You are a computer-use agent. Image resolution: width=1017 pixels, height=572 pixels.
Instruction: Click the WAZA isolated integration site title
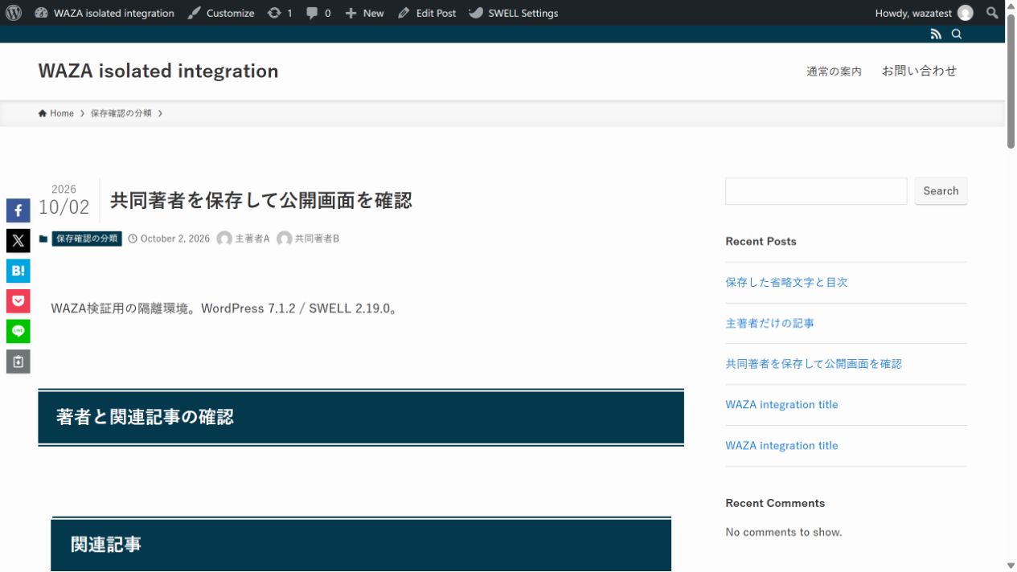158,71
